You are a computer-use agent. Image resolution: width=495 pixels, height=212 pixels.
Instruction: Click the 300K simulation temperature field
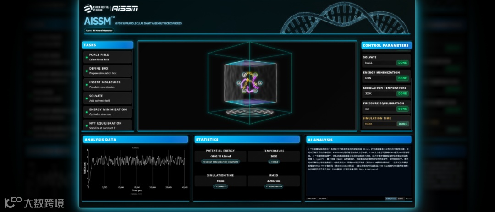coord(380,93)
